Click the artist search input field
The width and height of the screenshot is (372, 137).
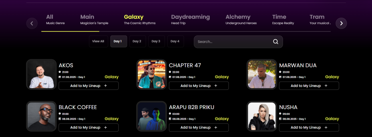coord(238,42)
